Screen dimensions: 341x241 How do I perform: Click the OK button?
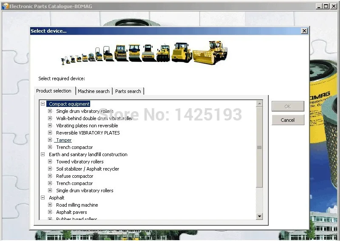tap(288, 106)
